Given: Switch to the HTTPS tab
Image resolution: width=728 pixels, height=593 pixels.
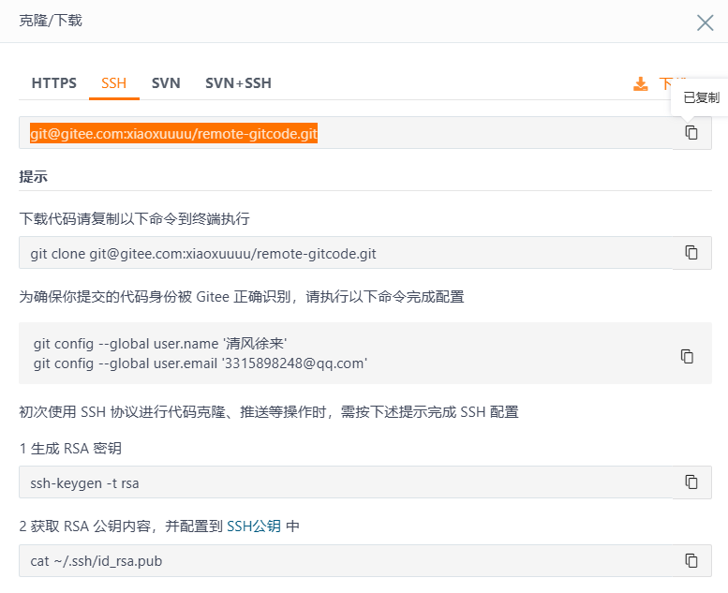Looking at the screenshot, I should pos(53,83).
